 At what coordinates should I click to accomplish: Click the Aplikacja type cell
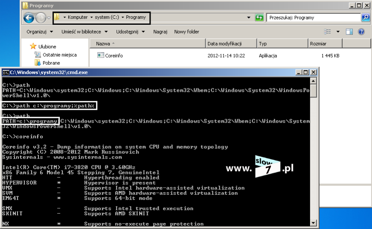point(268,56)
